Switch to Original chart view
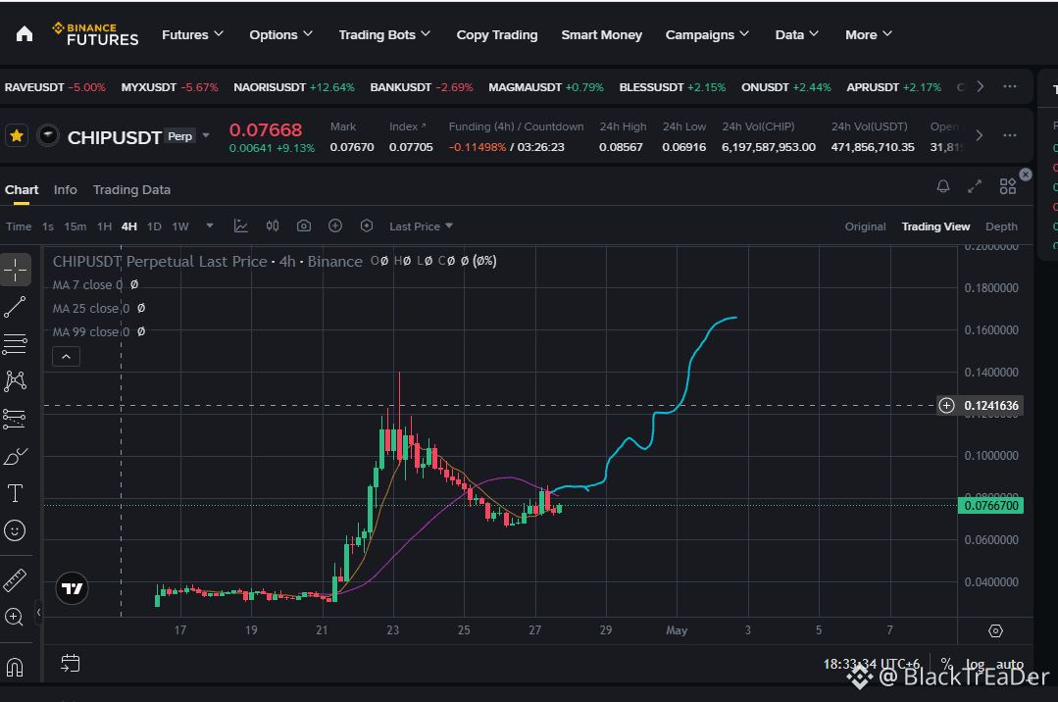Image resolution: width=1058 pixels, height=702 pixels. [x=865, y=226]
